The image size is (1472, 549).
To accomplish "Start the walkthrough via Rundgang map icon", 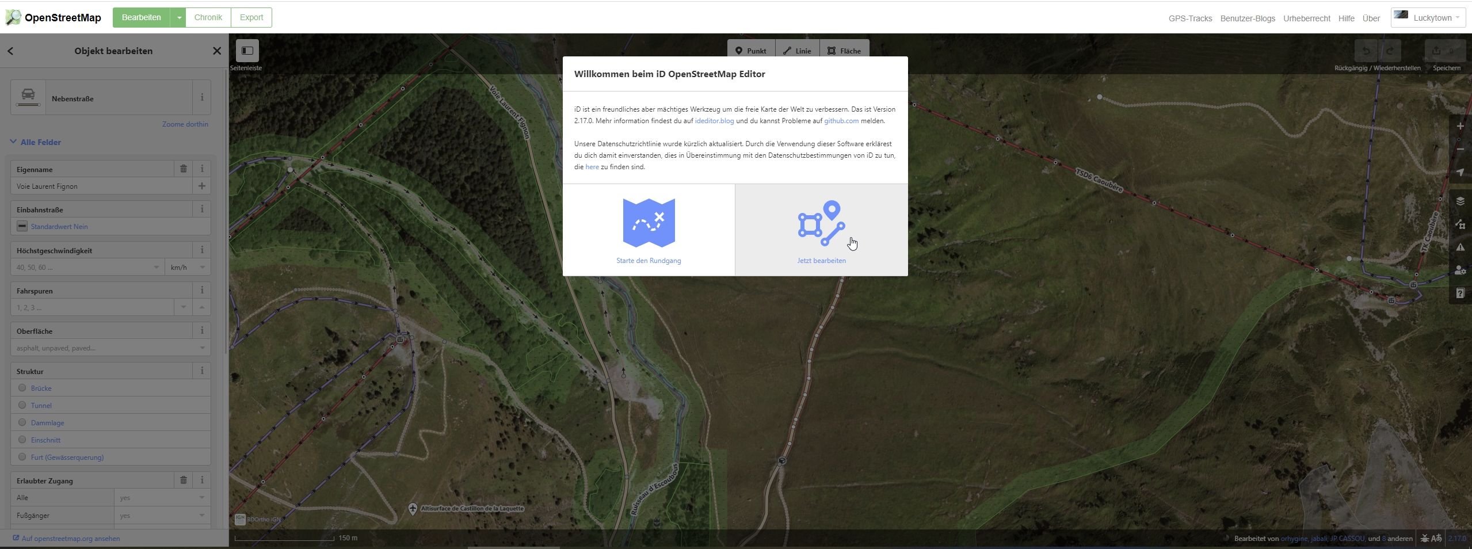I will coord(649,223).
